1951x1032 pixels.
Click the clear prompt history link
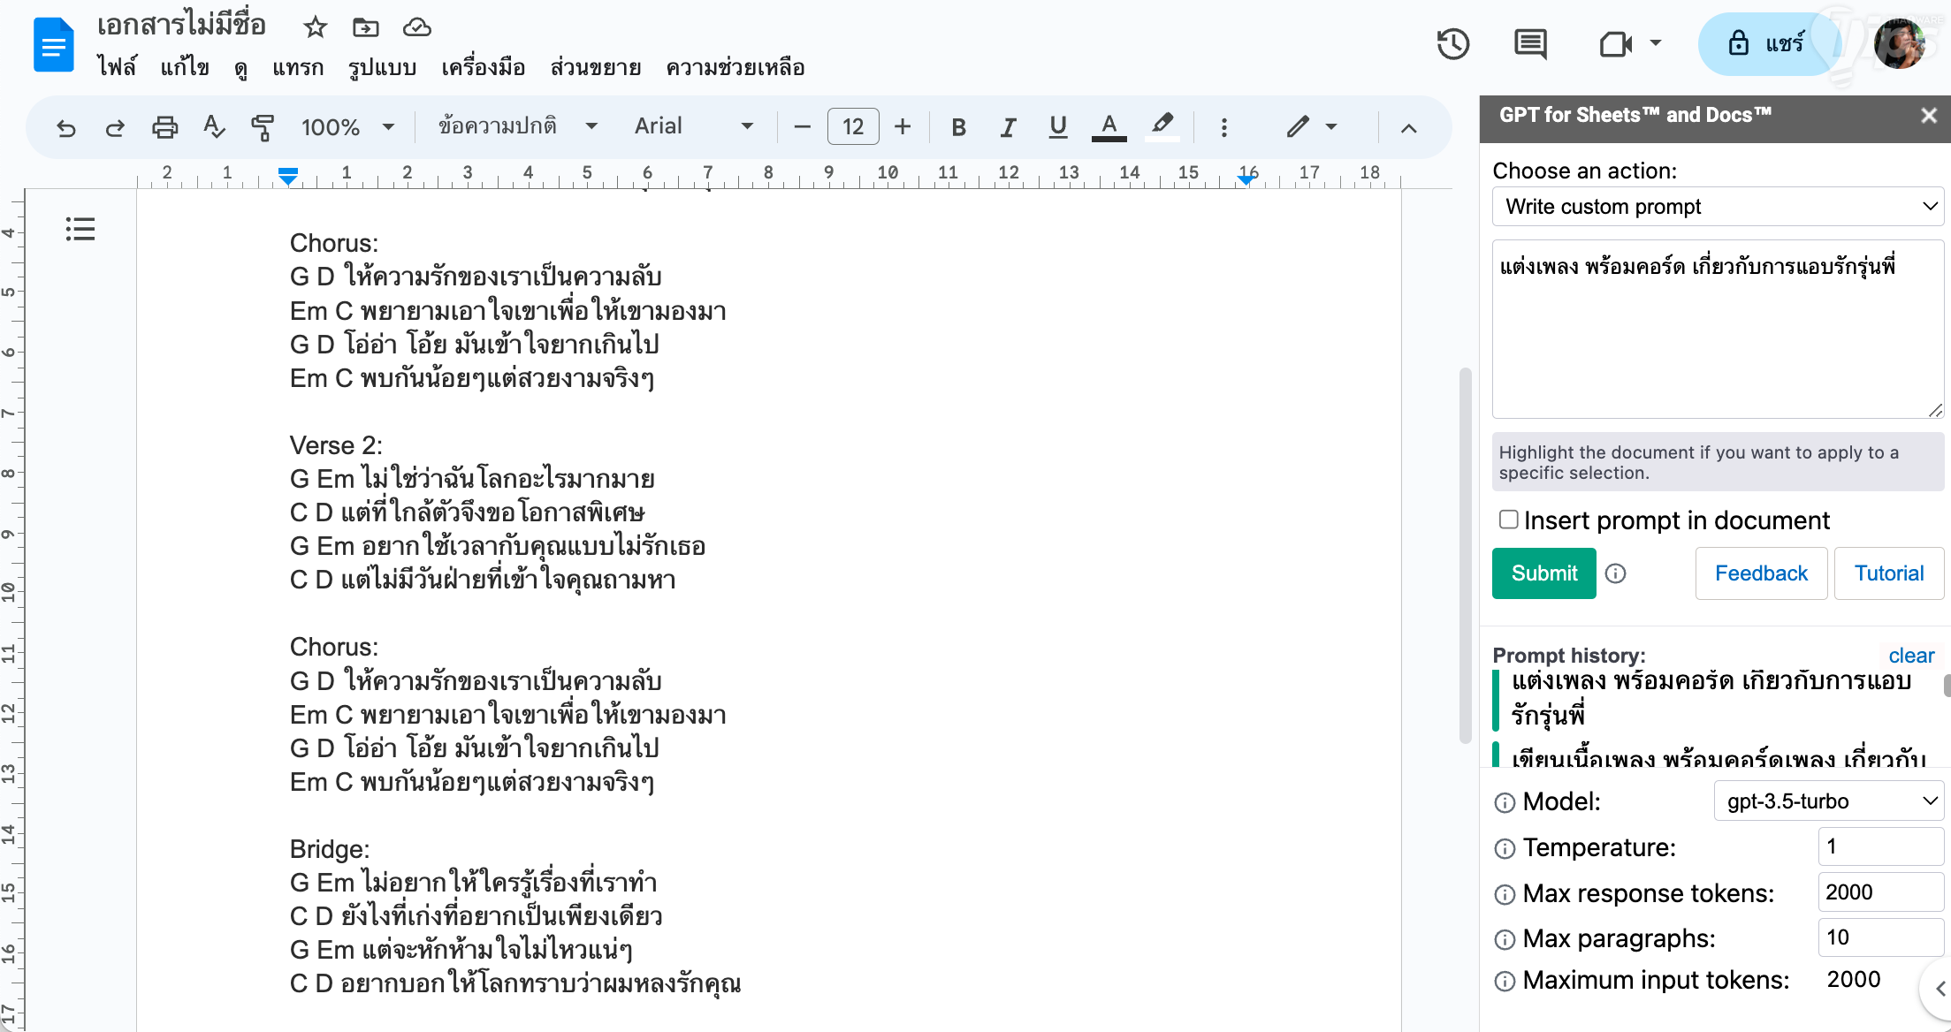coord(1910,656)
